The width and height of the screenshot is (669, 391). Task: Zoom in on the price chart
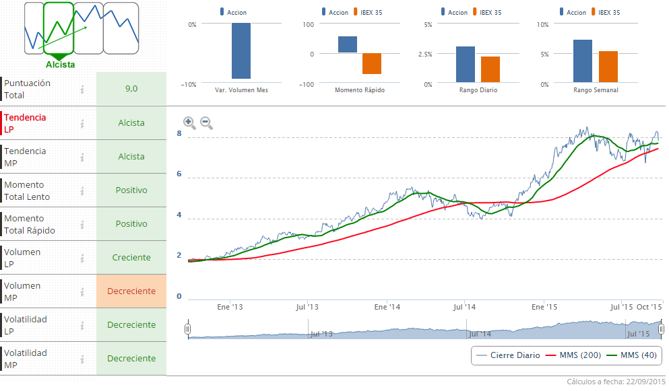(x=189, y=123)
